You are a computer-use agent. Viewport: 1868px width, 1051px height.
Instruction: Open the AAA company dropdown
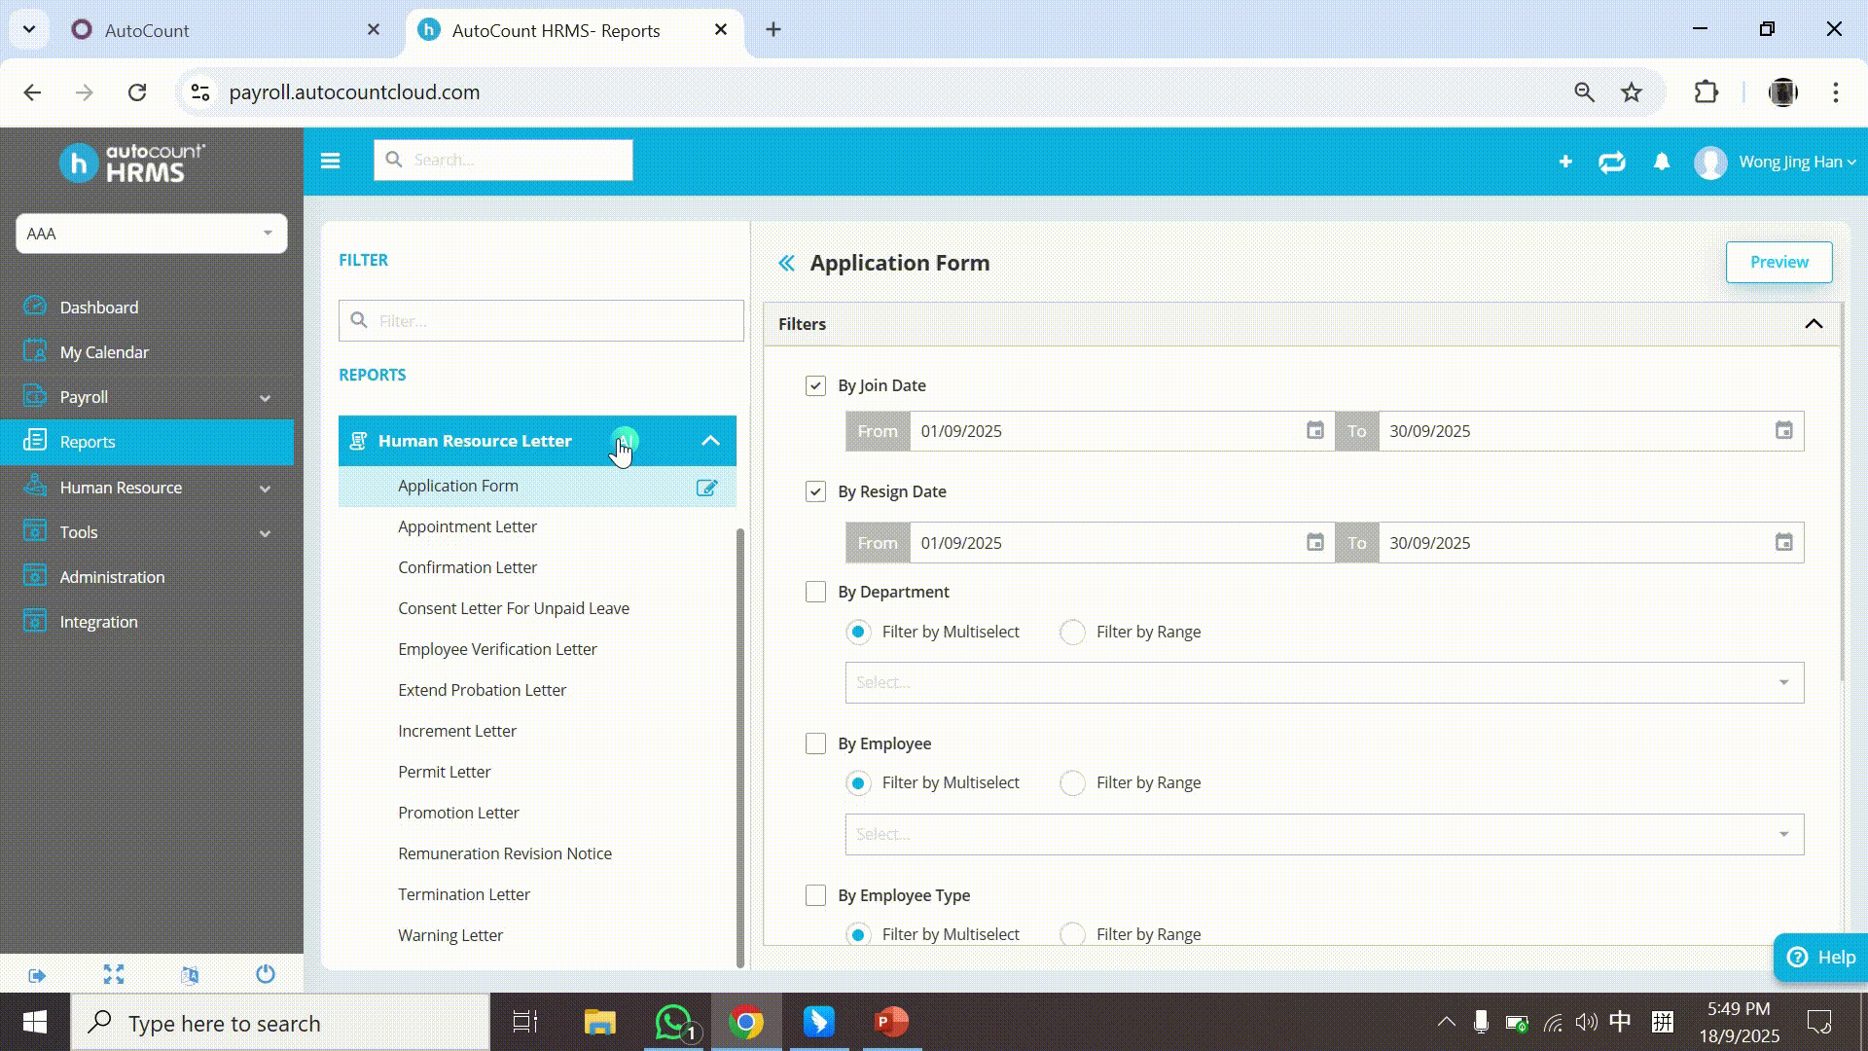[151, 234]
